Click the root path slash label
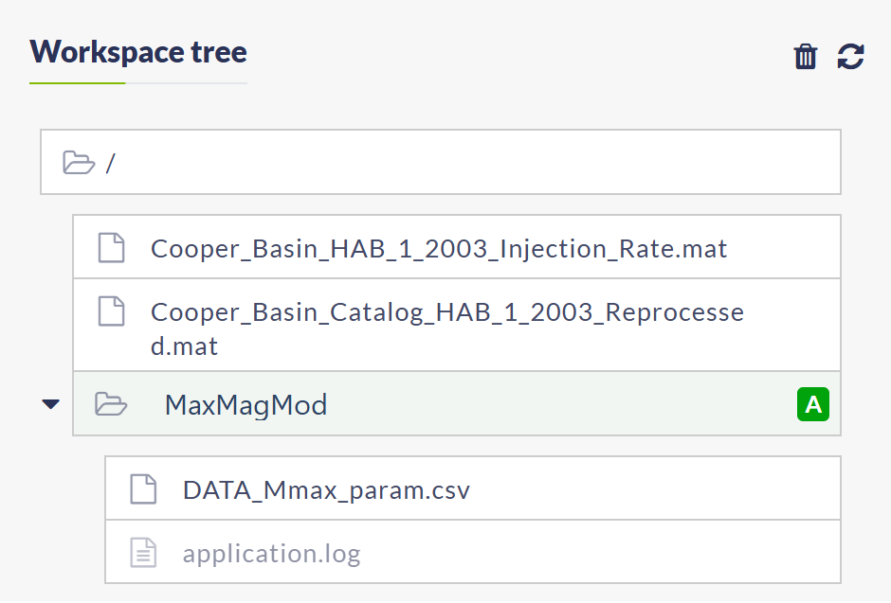The width and height of the screenshot is (891, 603). 110,164
